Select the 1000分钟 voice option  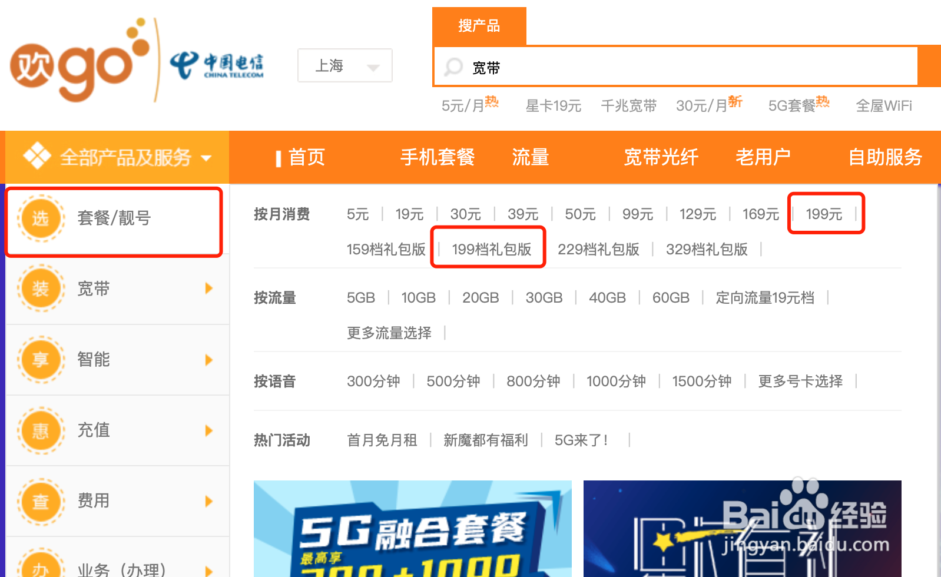click(616, 382)
